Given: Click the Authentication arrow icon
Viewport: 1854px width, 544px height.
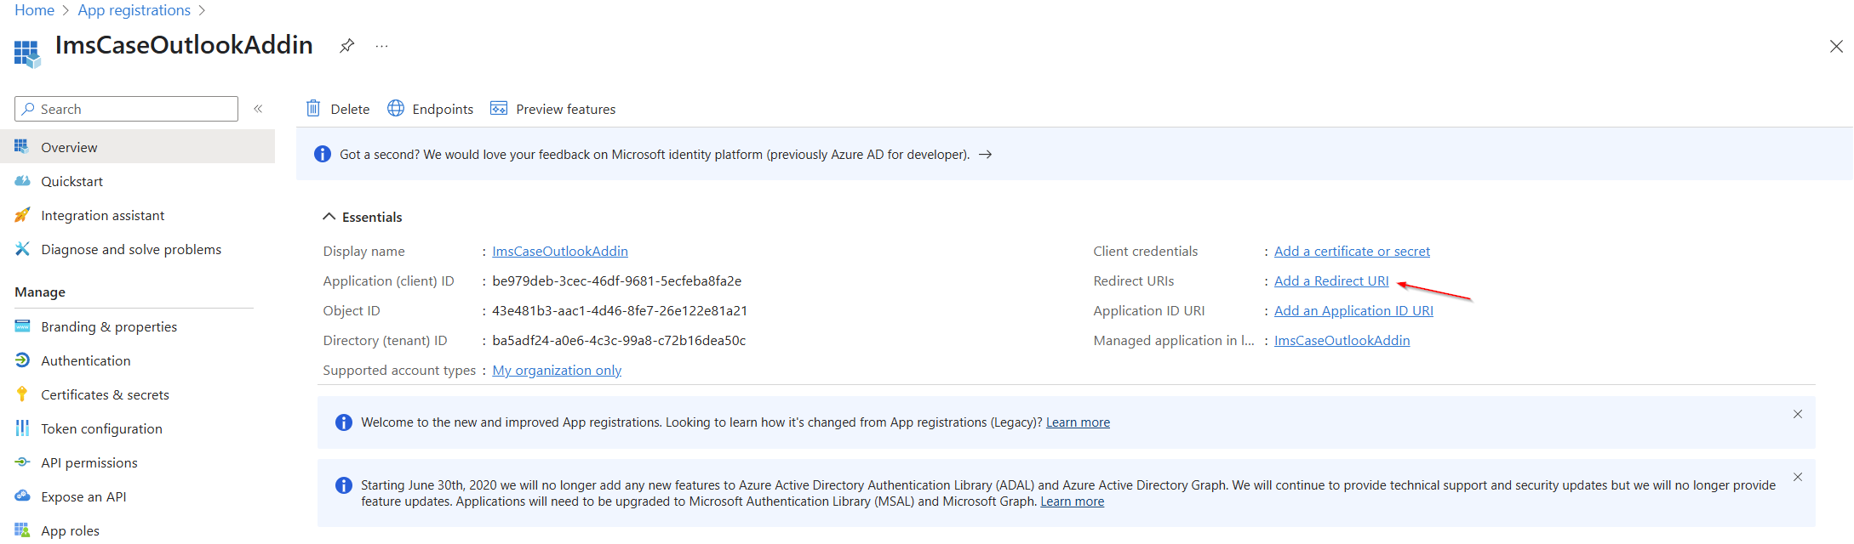Looking at the screenshot, I should (x=22, y=360).
